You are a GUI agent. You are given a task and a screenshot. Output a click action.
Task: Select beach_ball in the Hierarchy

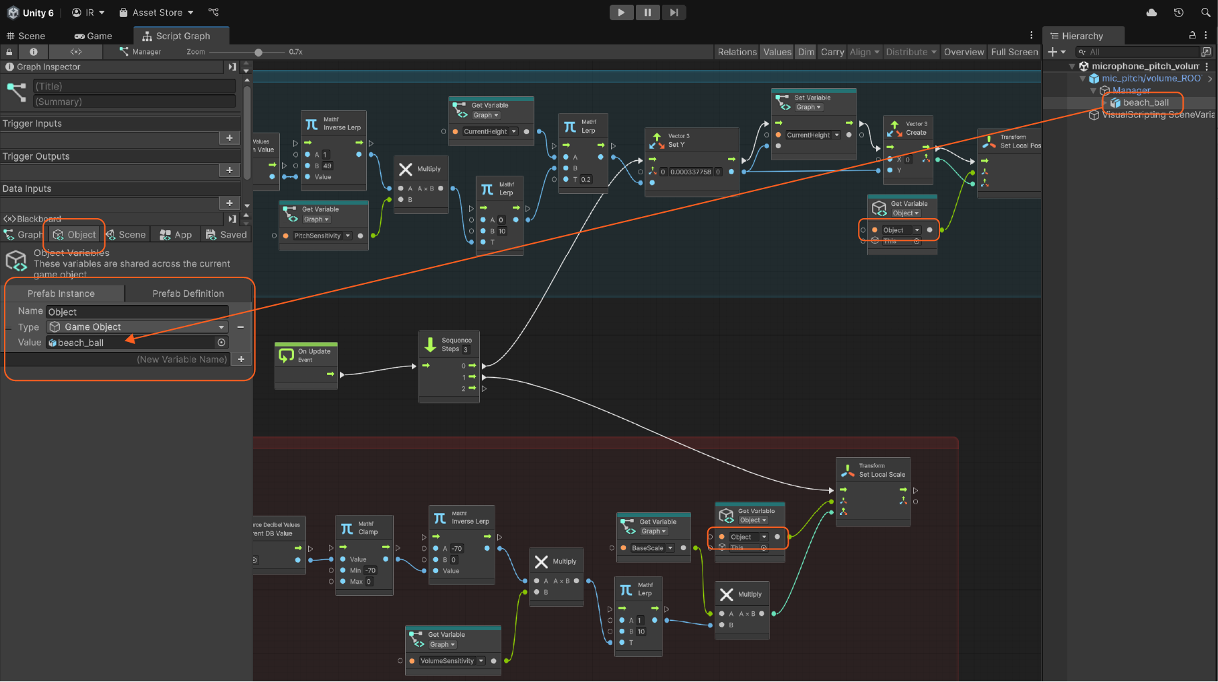pos(1145,102)
